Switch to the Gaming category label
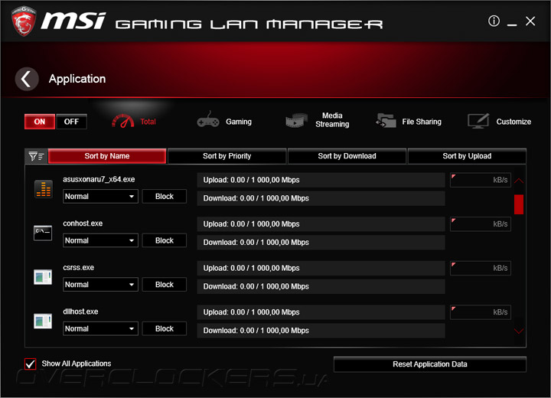This screenshot has height=398, width=551. pos(239,122)
